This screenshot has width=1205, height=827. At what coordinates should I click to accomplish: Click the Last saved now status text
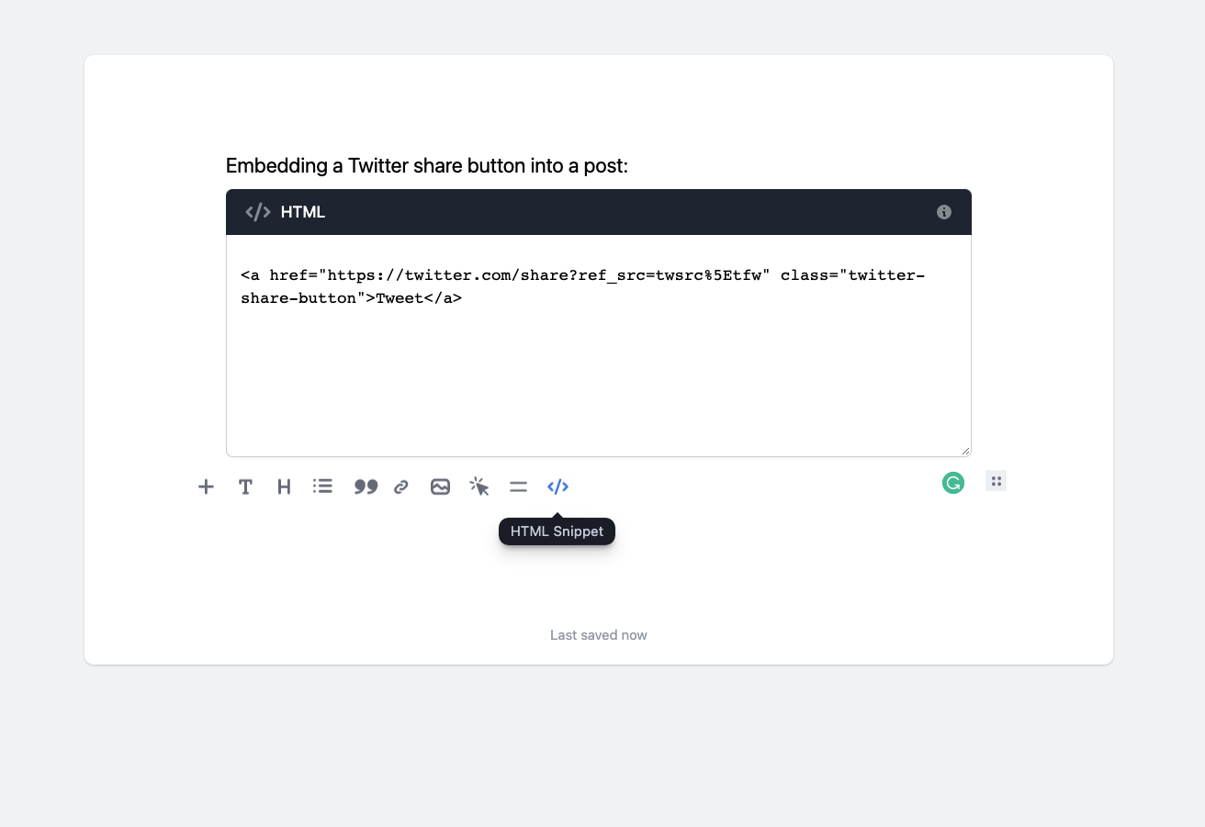pyautogui.click(x=598, y=634)
